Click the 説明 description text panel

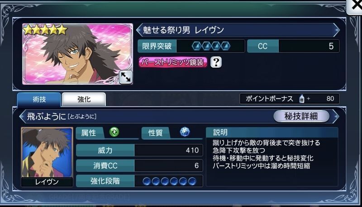click(272, 156)
